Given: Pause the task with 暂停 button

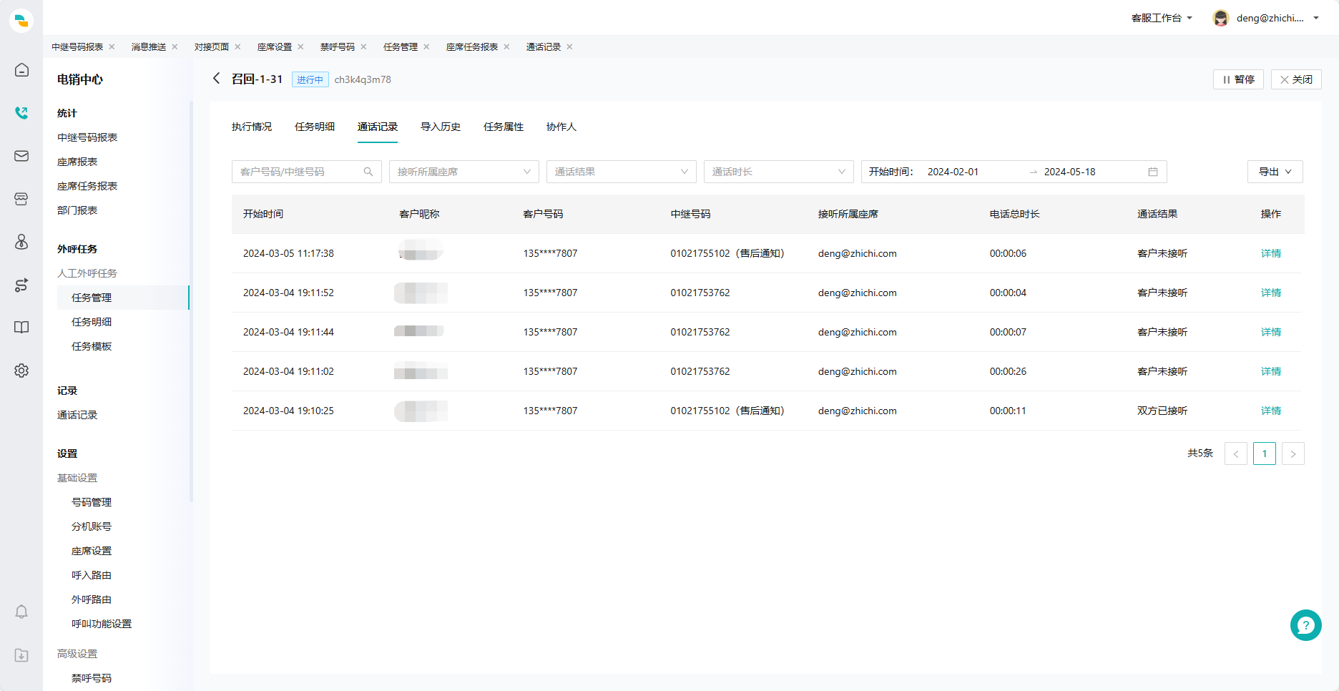Looking at the screenshot, I should pyautogui.click(x=1239, y=79).
